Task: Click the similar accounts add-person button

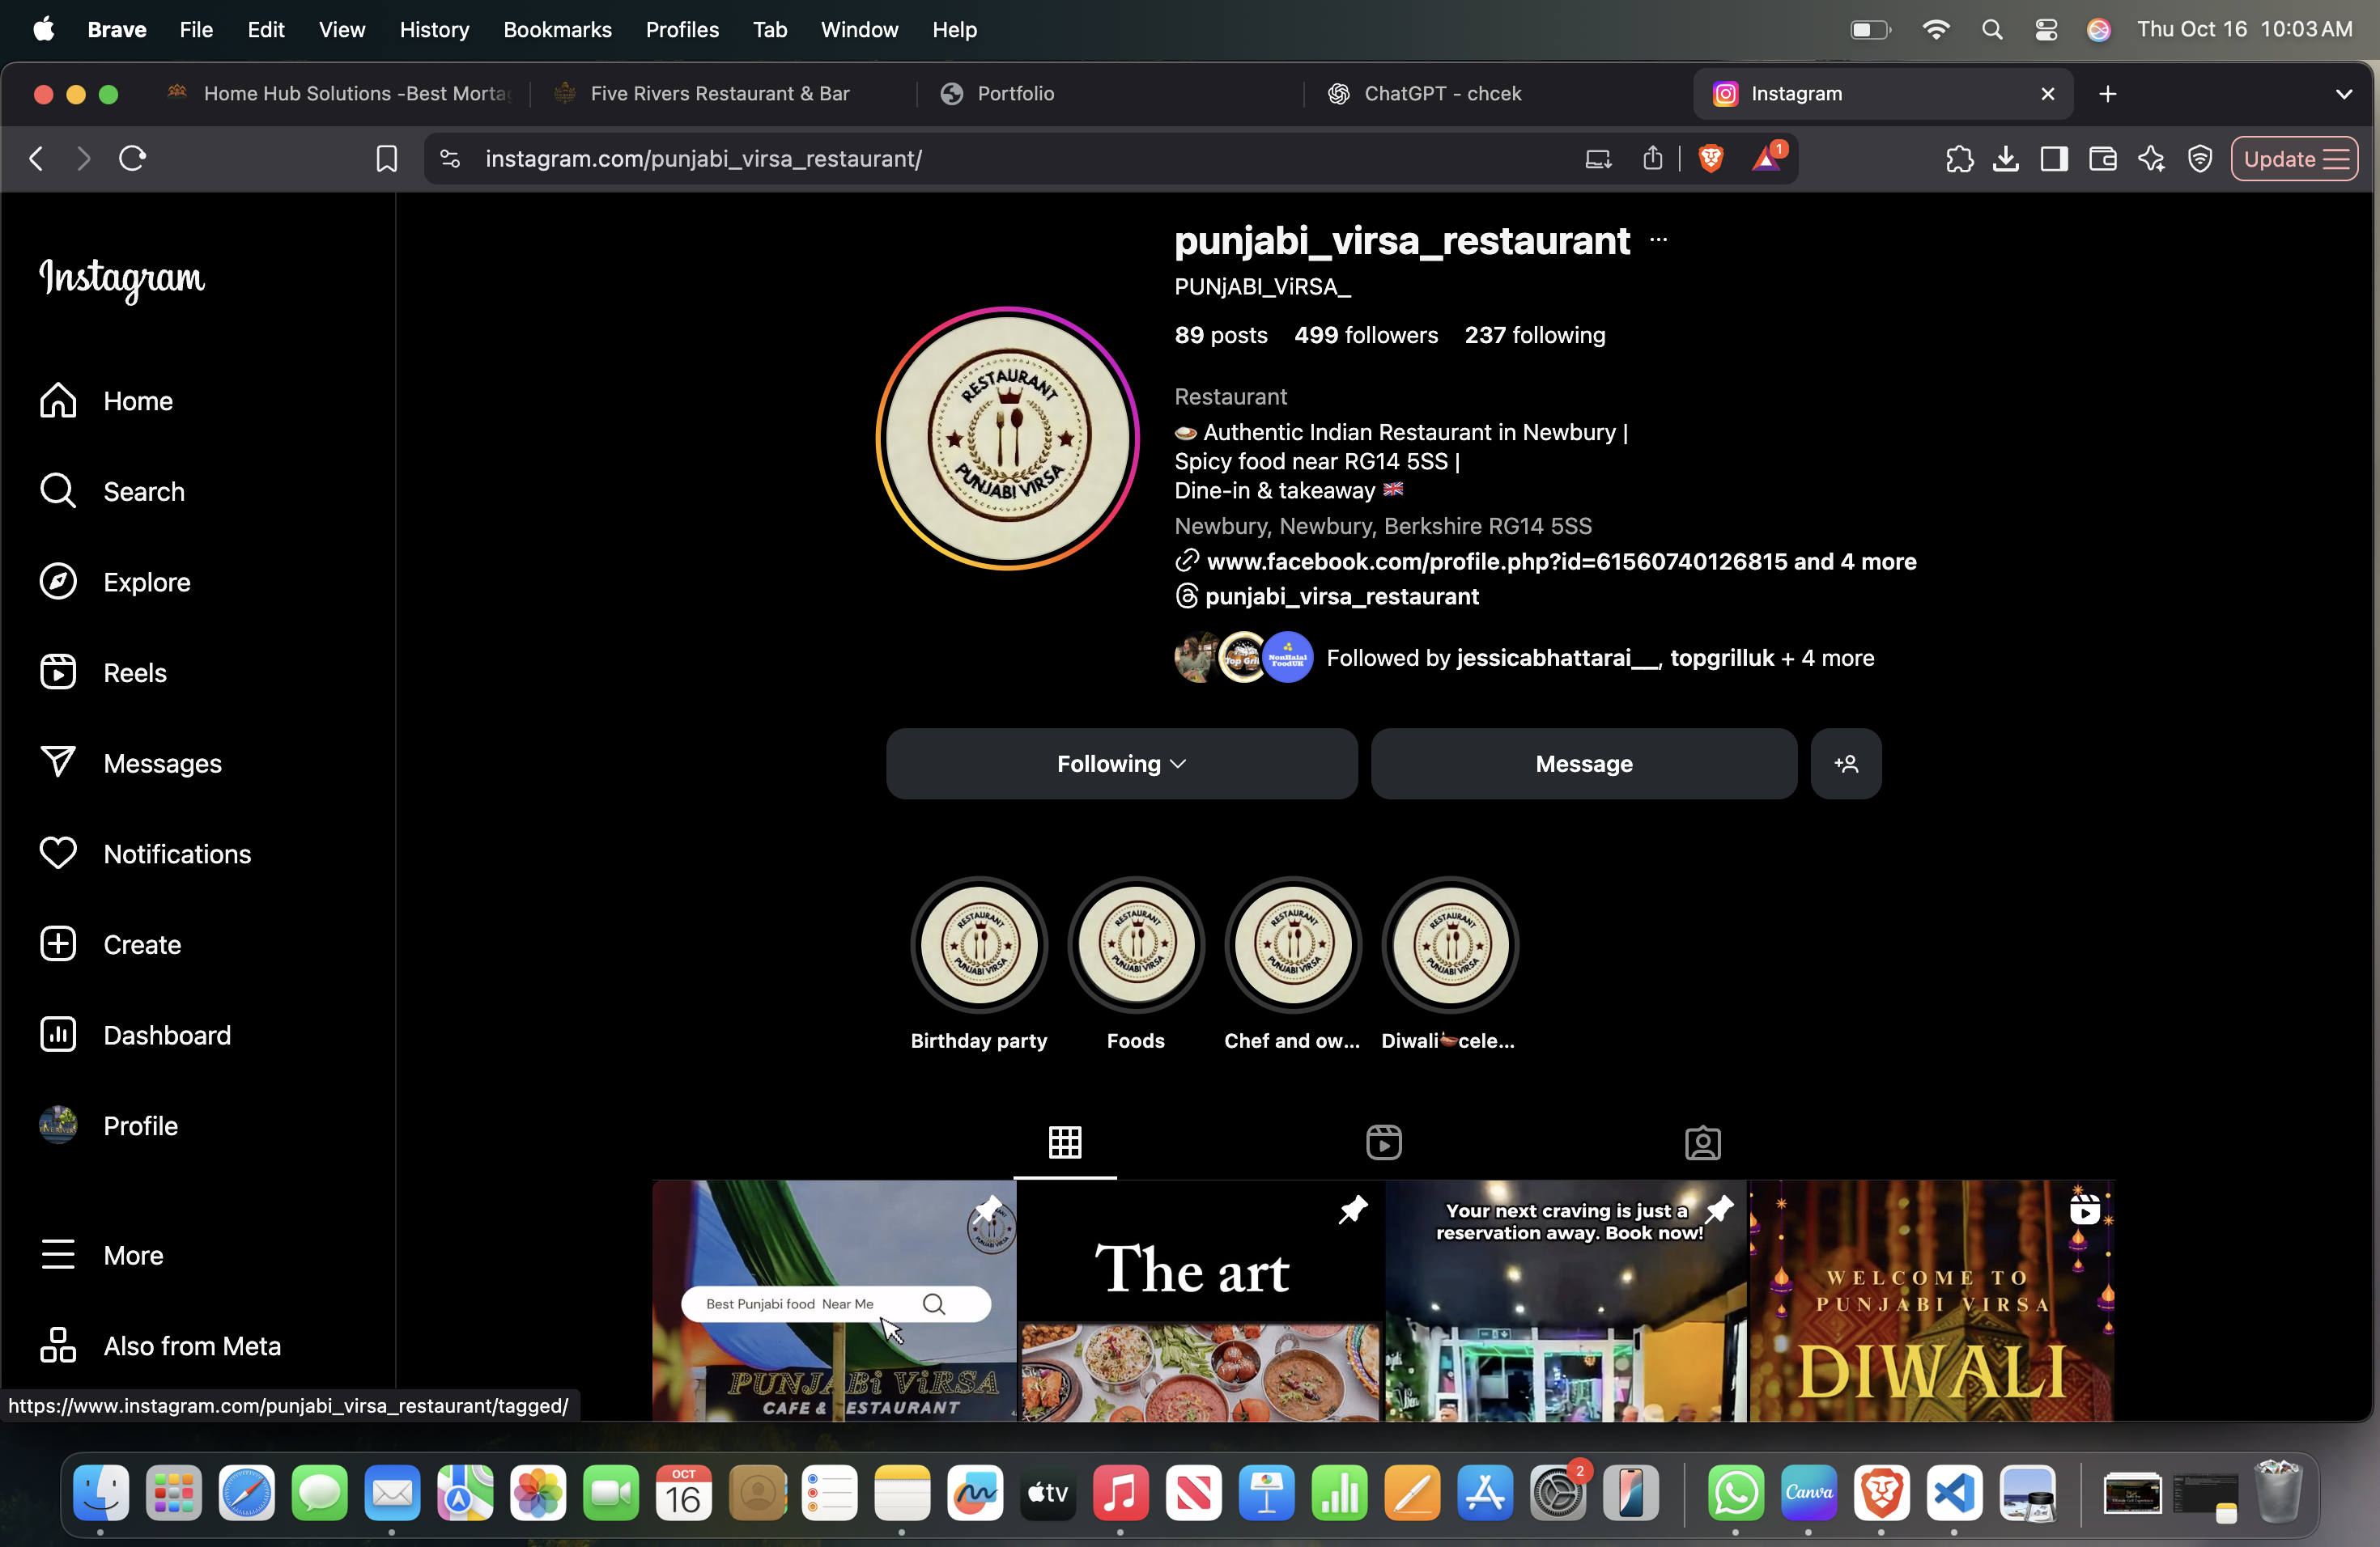Action: [1845, 764]
